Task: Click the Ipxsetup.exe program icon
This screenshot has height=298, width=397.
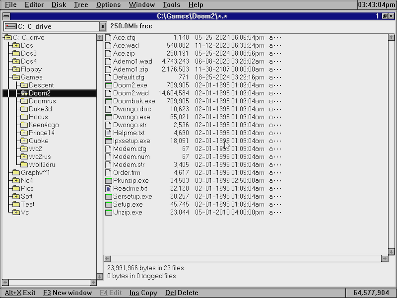Action: tap(108, 141)
